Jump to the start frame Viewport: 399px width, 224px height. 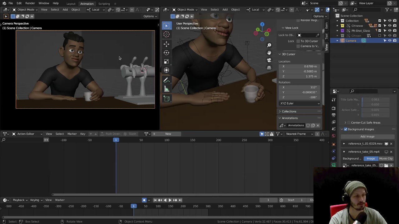coord(155,200)
